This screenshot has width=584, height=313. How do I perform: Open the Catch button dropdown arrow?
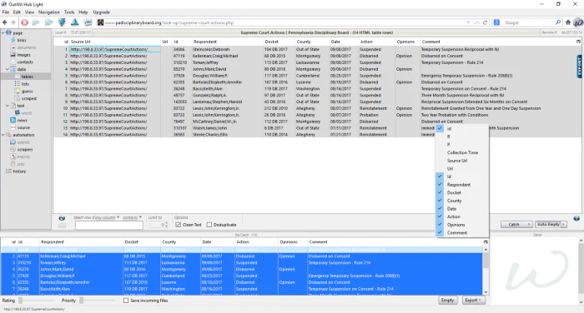tap(528, 225)
